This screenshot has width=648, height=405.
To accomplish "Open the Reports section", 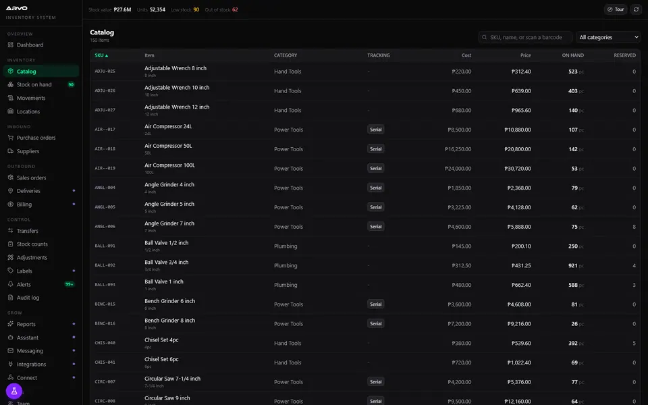I will [x=41, y=324].
